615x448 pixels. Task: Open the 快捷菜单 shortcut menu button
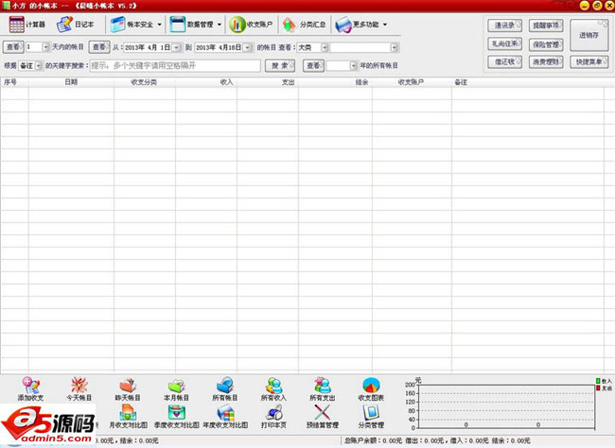tap(589, 62)
